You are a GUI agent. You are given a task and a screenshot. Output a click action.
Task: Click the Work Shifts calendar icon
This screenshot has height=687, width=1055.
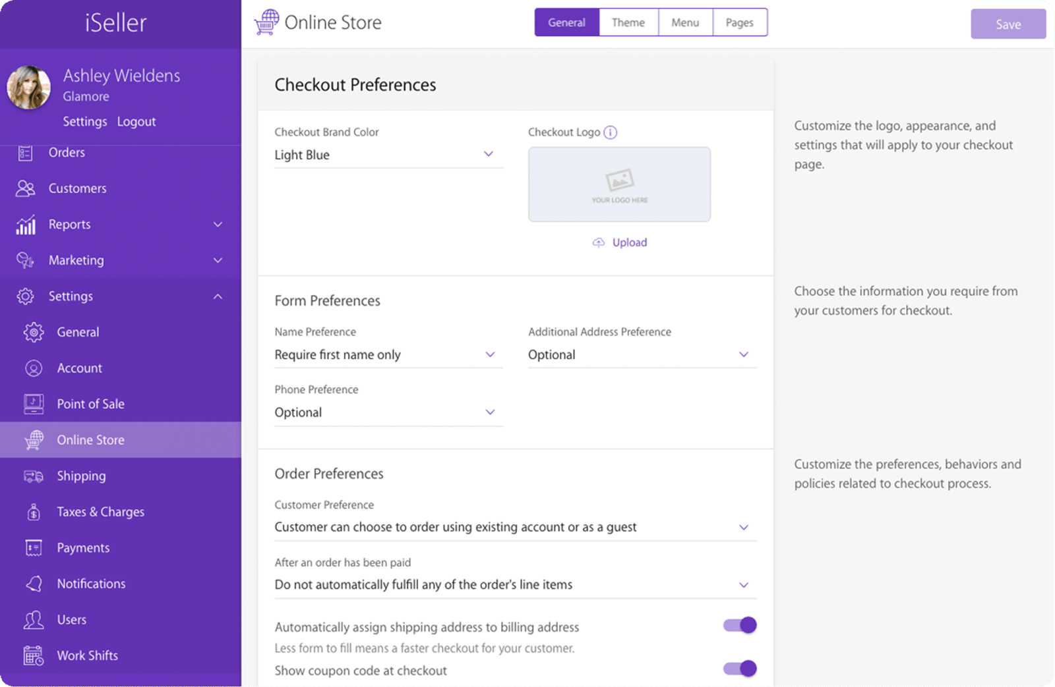click(34, 655)
